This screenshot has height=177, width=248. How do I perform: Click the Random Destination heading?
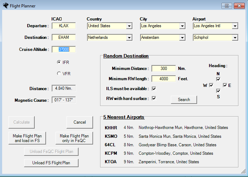[126, 56]
